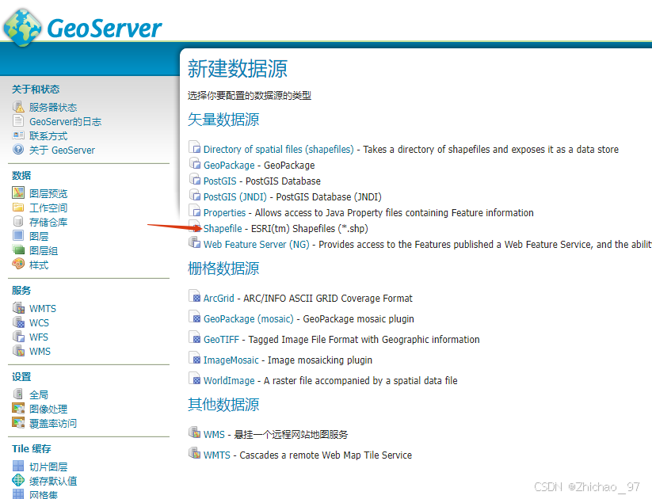Image resolution: width=652 pixels, height=499 pixels.
Task: Choose Web Feature Server (NG) source
Action: pos(256,244)
